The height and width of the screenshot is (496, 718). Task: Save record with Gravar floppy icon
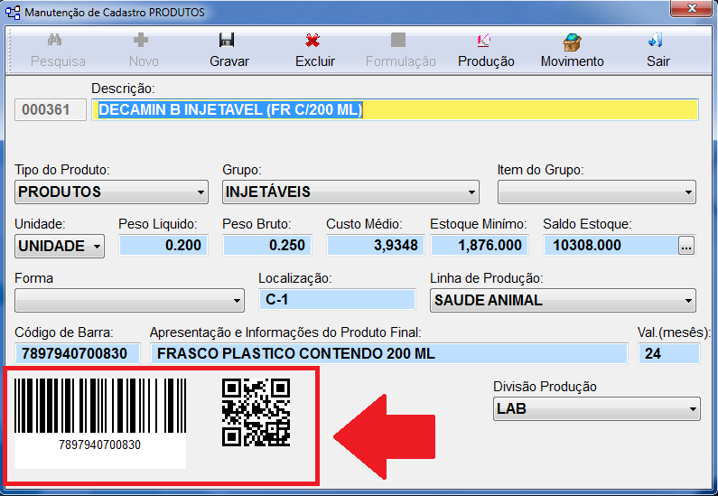click(x=227, y=41)
